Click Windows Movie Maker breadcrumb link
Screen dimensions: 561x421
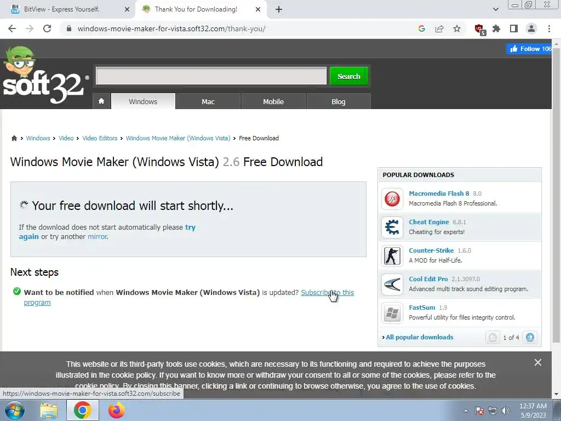tap(178, 138)
